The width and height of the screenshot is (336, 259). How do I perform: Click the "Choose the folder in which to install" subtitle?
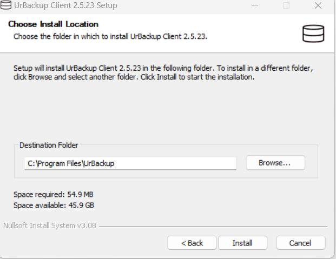[x=110, y=36]
